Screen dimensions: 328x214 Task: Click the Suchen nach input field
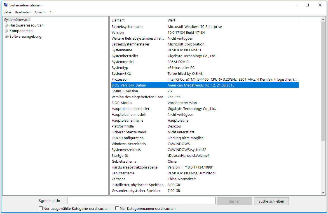click(x=141, y=201)
